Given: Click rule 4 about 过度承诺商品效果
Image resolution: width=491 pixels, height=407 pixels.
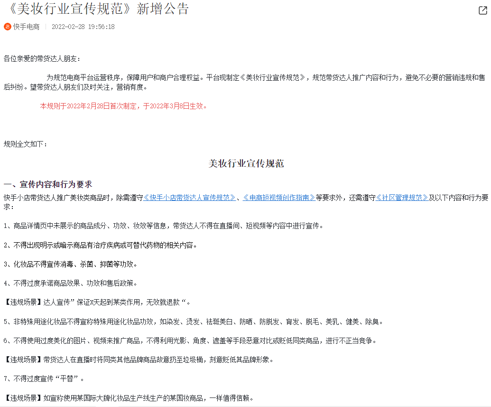Looking at the screenshot, I should coord(71,284).
